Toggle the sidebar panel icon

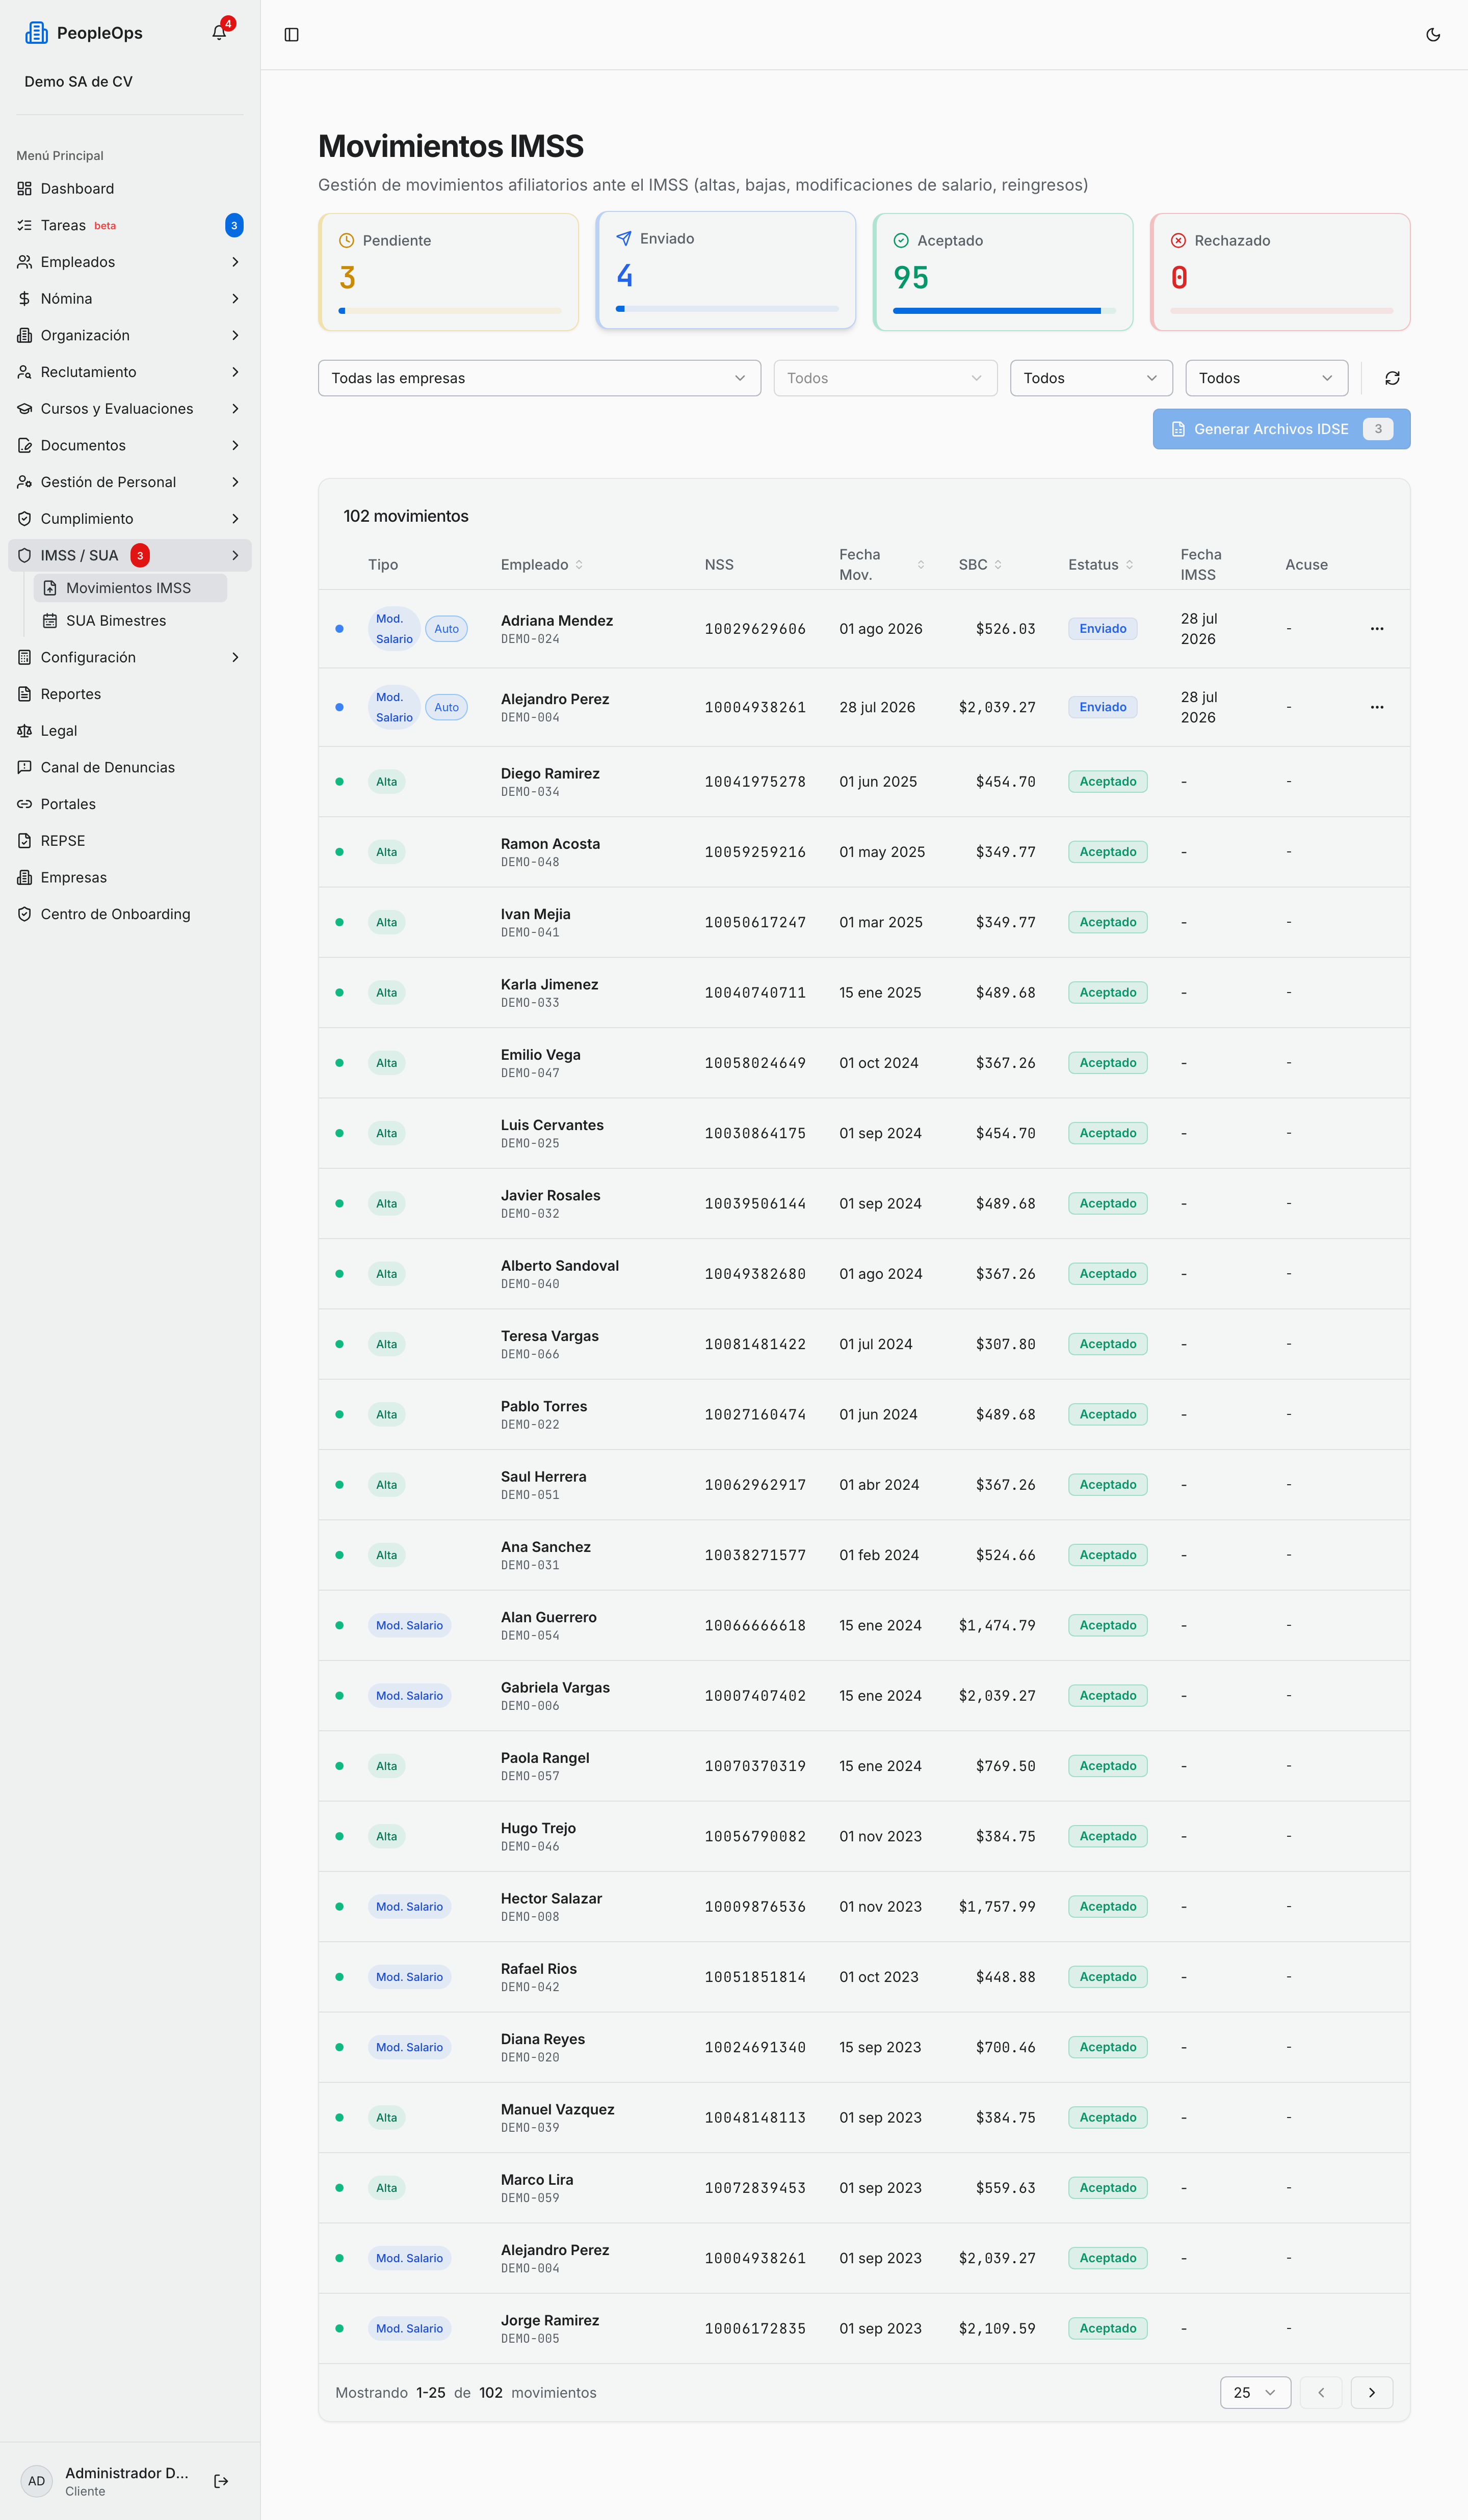(291, 35)
